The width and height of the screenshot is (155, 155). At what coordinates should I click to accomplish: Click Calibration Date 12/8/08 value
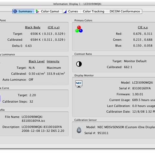[x=143, y=112]
